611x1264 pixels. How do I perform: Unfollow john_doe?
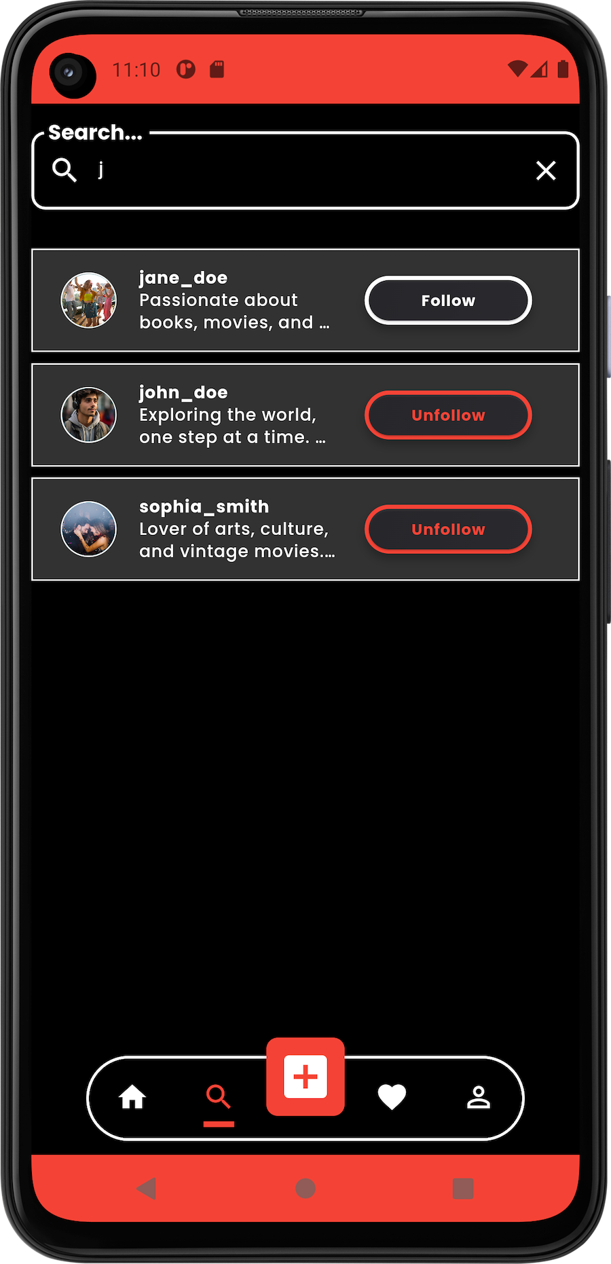(x=448, y=415)
